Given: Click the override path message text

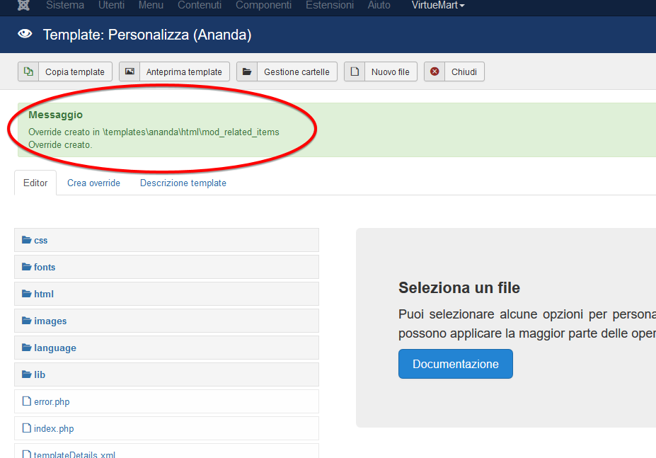Looking at the screenshot, I should (x=154, y=132).
